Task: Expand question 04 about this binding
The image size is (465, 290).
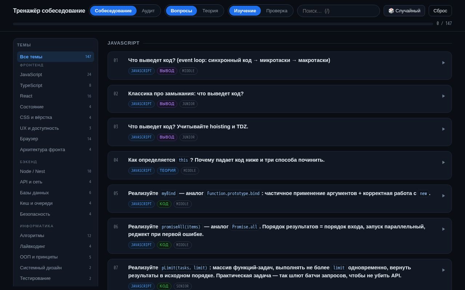Action: click(279, 165)
